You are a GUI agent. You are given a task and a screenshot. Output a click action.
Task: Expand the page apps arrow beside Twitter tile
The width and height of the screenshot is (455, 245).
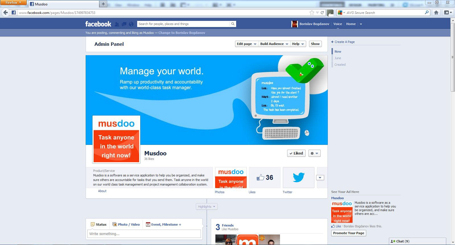(x=320, y=178)
